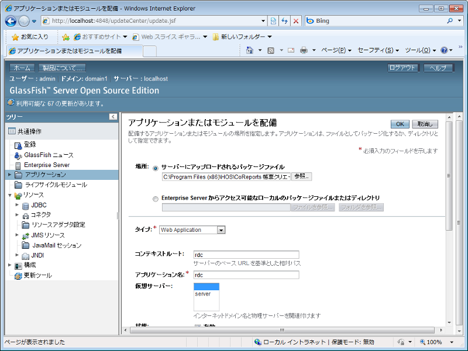Click the Enterprise Server tree icon
468x351 pixels.
point(18,165)
